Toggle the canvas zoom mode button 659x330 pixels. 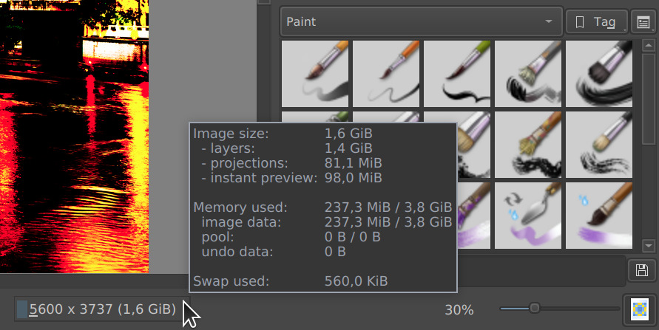[x=640, y=309]
